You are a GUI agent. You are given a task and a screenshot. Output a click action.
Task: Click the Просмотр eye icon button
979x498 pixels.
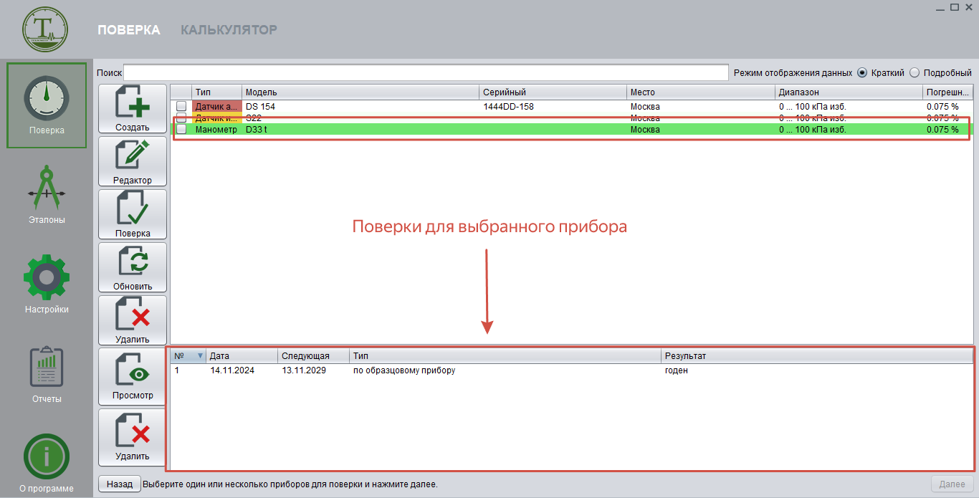pyautogui.click(x=133, y=377)
